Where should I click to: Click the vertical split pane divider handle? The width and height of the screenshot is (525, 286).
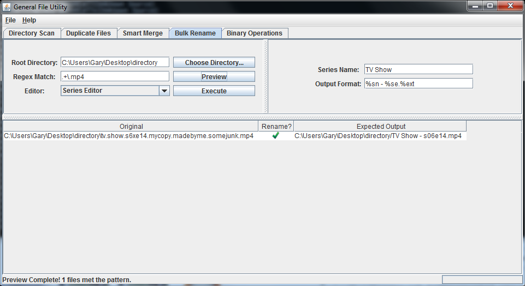(266, 76)
